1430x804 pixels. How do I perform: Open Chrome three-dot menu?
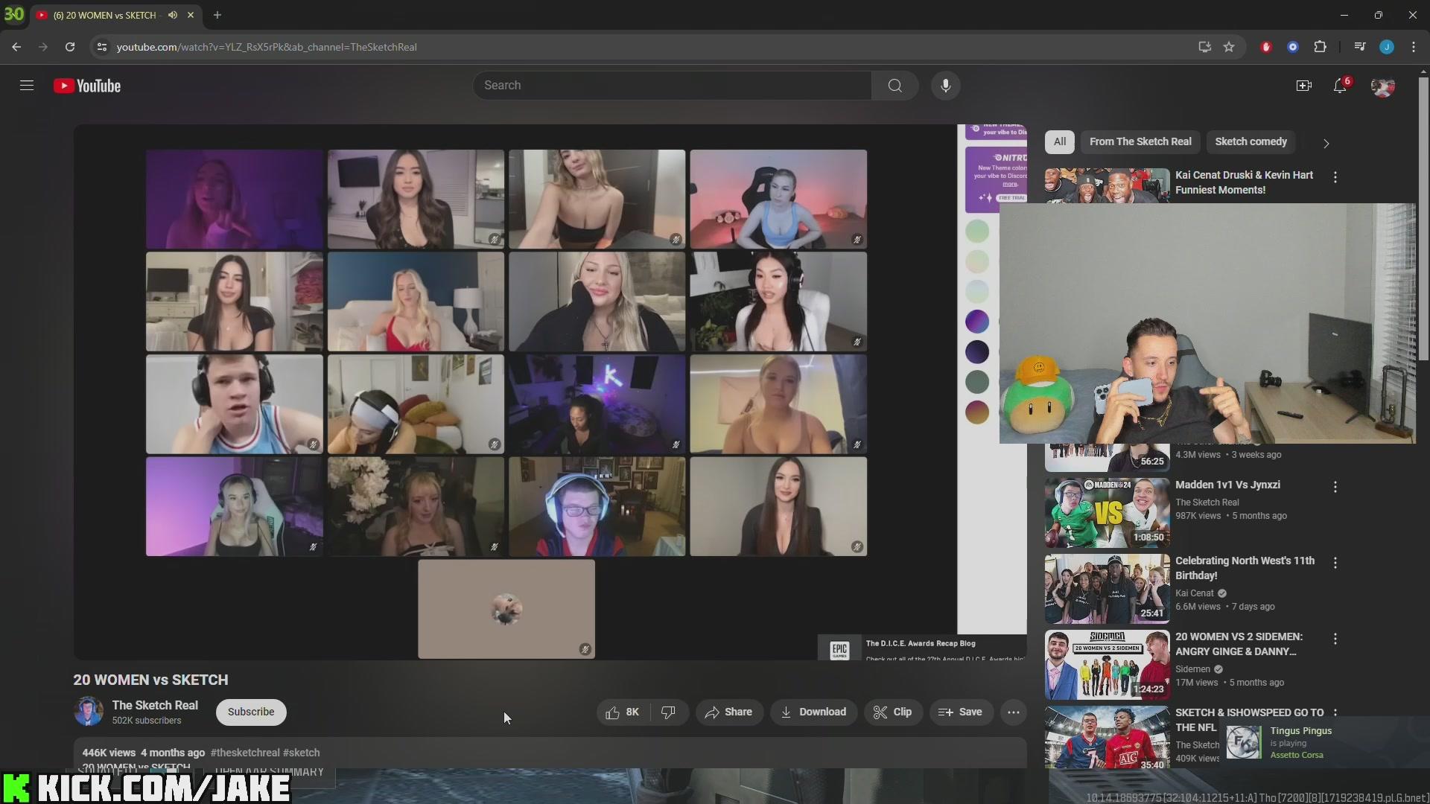click(1414, 47)
